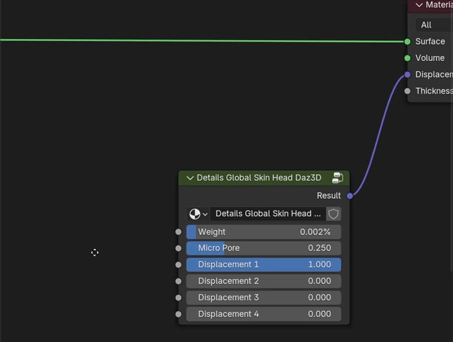
Task: Click the Micro Pore input socket
Action: coord(178,248)
